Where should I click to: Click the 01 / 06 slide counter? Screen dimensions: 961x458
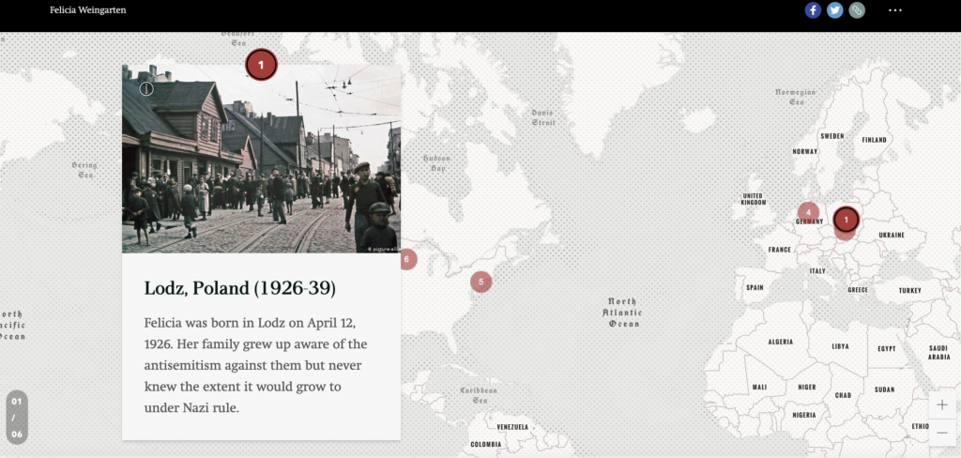click(x=15, y=417)
